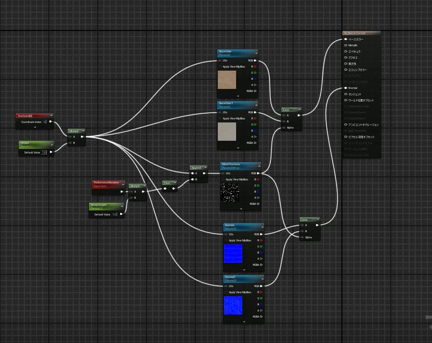Screen dimensions: 432x343
Task: Click the Floor node output pin
Action: 174,189
